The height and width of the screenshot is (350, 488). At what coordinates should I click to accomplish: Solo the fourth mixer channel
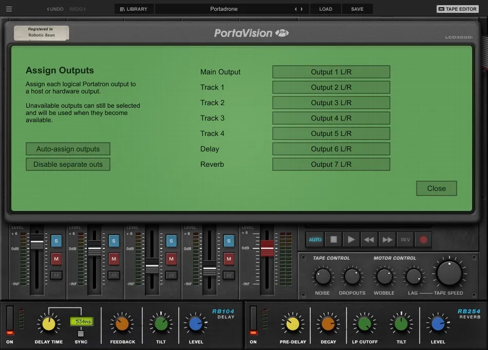tap(229, 241)
